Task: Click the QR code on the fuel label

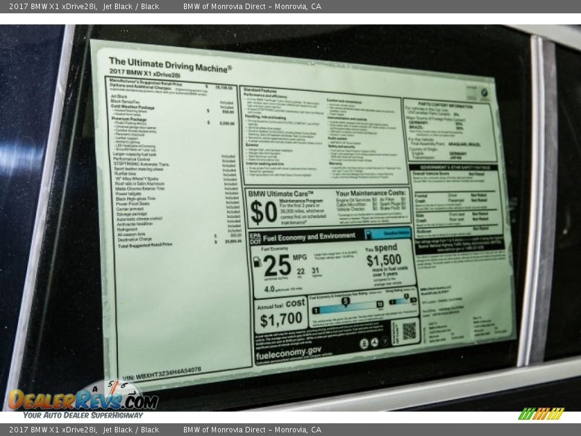Action: tap(409, 331)
